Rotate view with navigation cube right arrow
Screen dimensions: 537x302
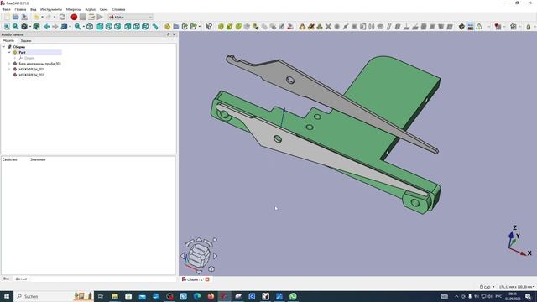tap(216, 255)
